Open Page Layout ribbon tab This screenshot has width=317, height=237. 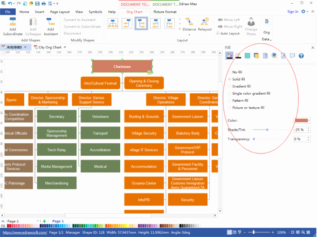60,12
